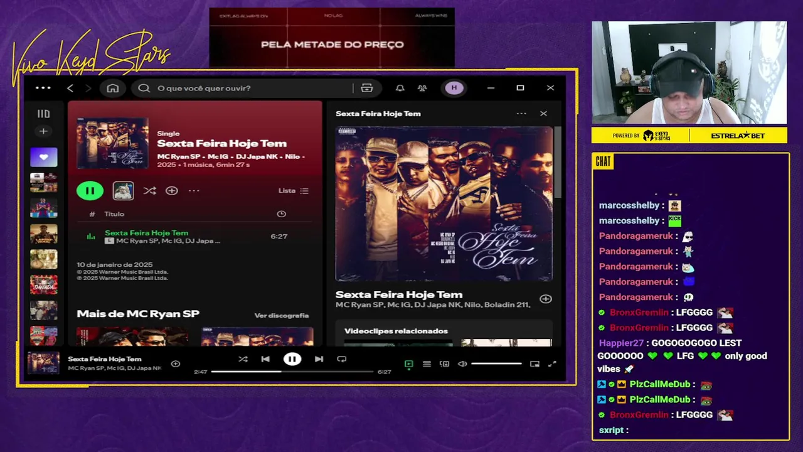Enable shuffle in album header

click(x=149, y=191)
